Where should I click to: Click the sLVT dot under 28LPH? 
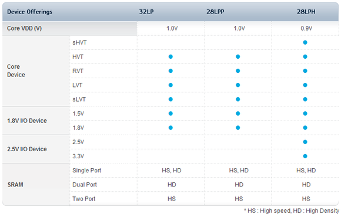click(305, 99)
